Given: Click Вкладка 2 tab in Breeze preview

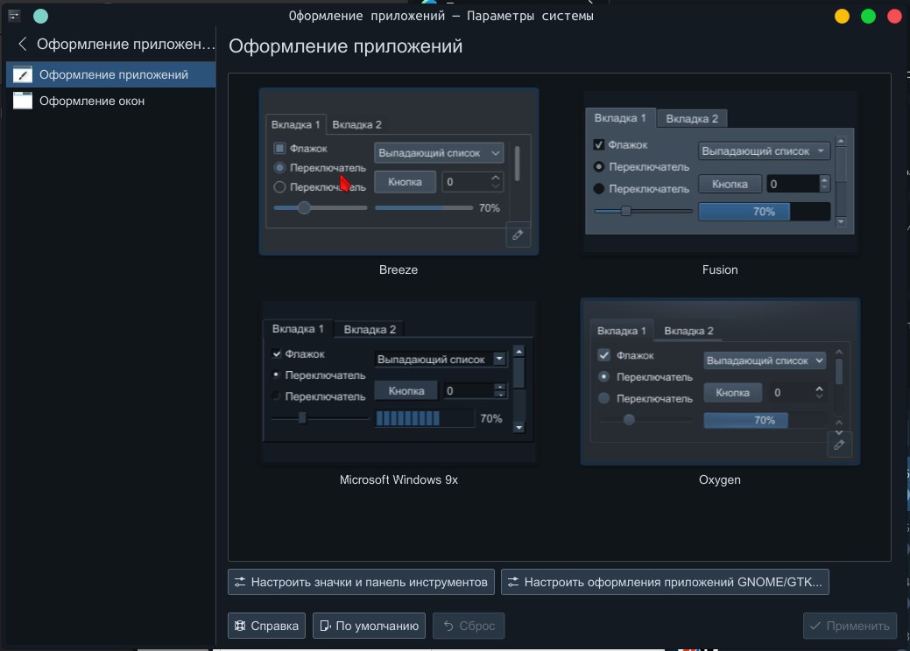Looking at the screenshot, I should (357, 124).
